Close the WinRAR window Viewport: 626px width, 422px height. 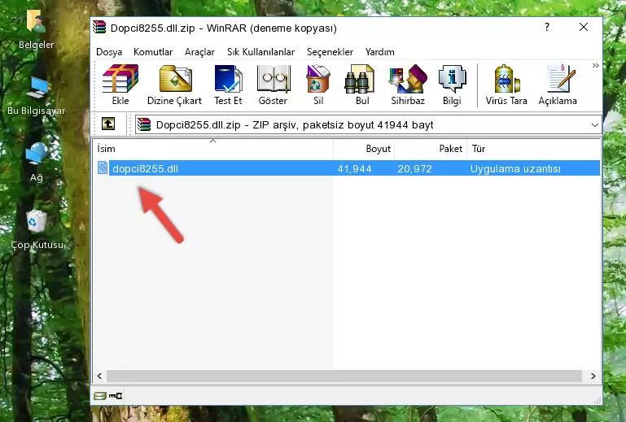(x=584, y=27)
